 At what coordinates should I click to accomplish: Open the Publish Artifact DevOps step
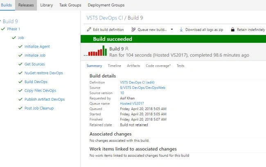tap(45, 99)
